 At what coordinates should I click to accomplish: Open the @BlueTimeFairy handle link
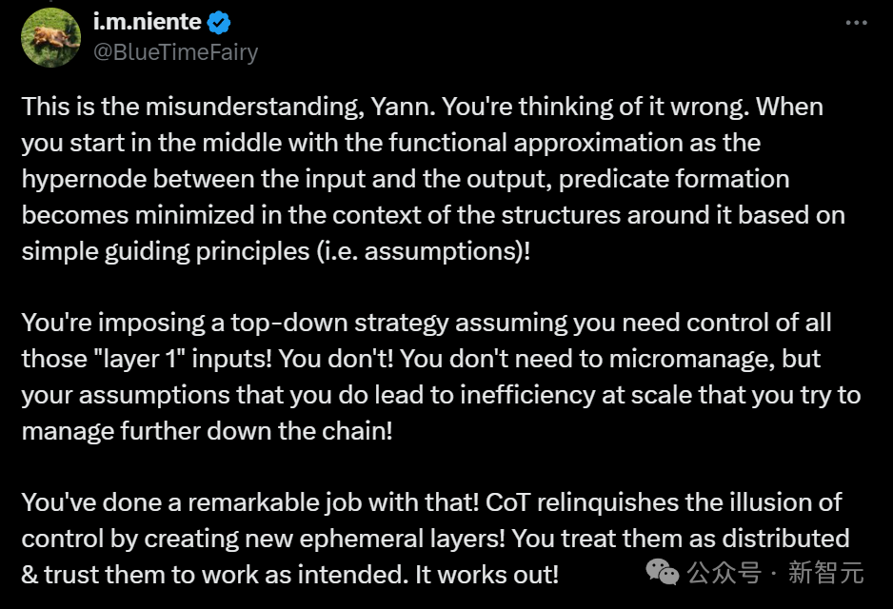click(x=175, y=52)
